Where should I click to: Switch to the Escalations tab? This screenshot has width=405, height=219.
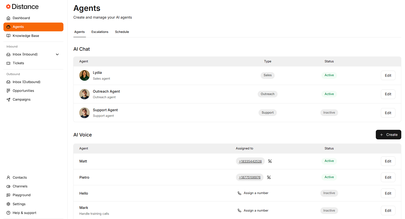point(100,32)
